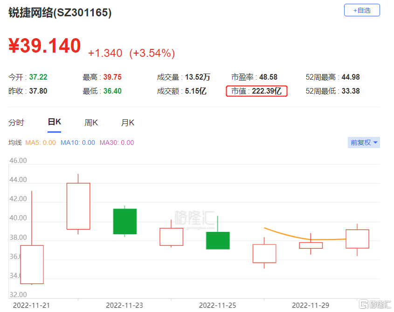Click the 最高 value 39.75
The height and width of the screenshot is (312, 394).
pyautogui.click(x=112, y=77)
